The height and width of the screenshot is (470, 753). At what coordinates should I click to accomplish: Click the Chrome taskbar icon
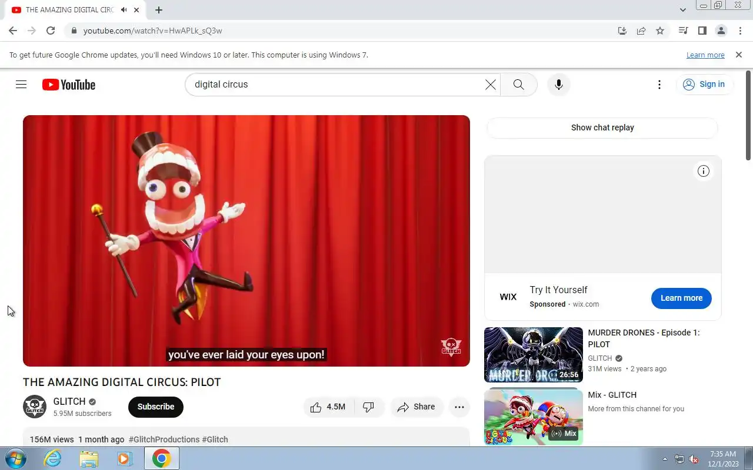(x=162, y=458)
